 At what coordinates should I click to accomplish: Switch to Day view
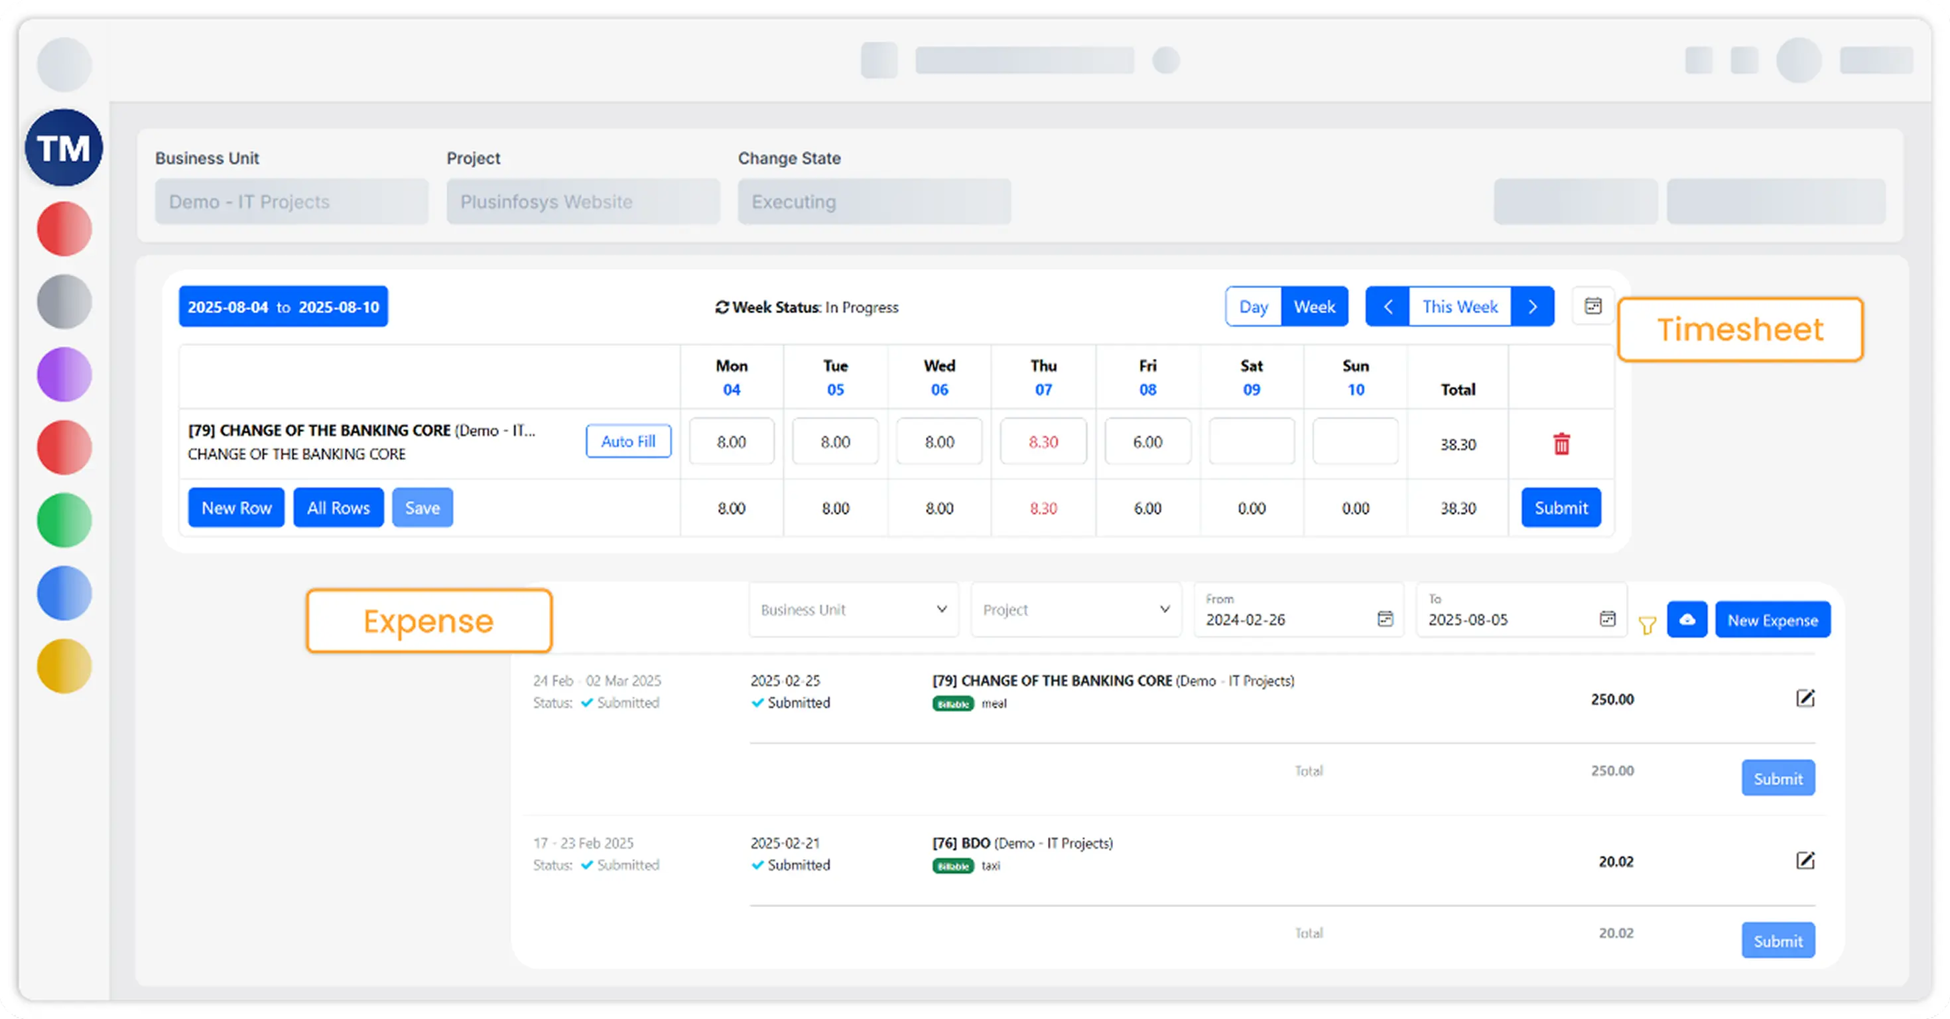tap(1254, 306)
